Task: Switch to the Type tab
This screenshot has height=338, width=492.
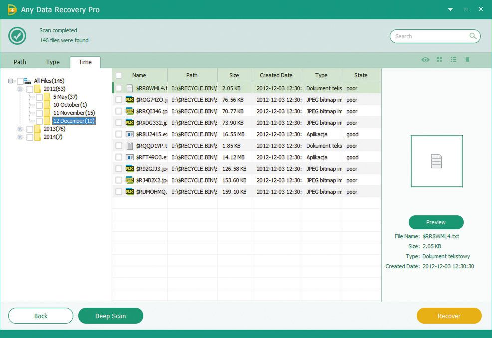Action: 53,62
